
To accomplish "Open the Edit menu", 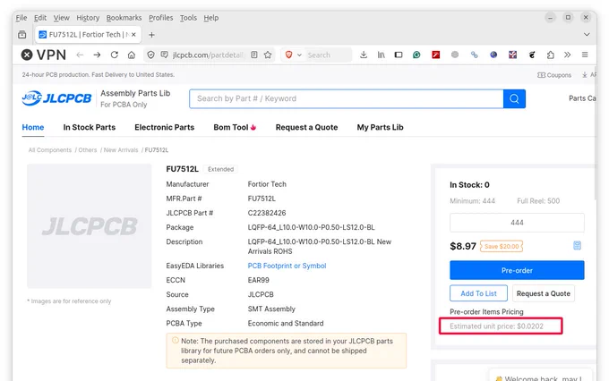I will (x=40, y=18).
